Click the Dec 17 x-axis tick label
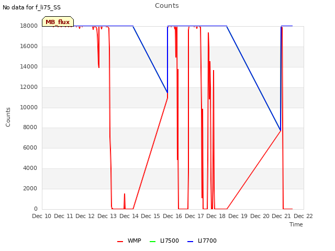Viewport: 335px width, 251px height. click(x=194, y=216)
